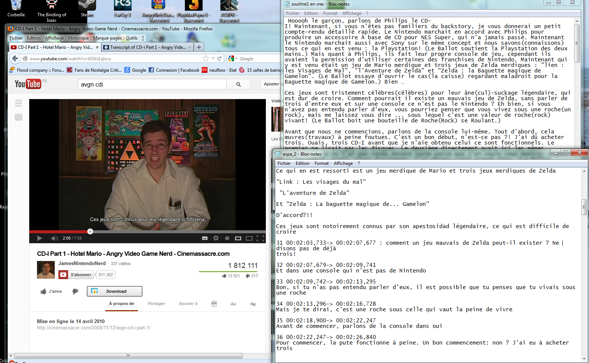
Task: Switch to large player size
Action: pyautogui.click(x=249, y=238)
